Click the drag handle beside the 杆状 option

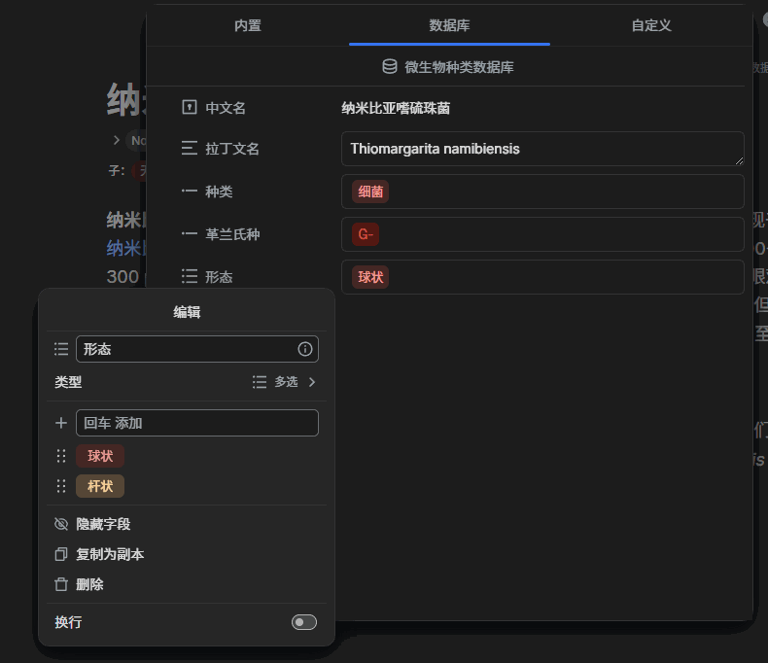point(61,486)
